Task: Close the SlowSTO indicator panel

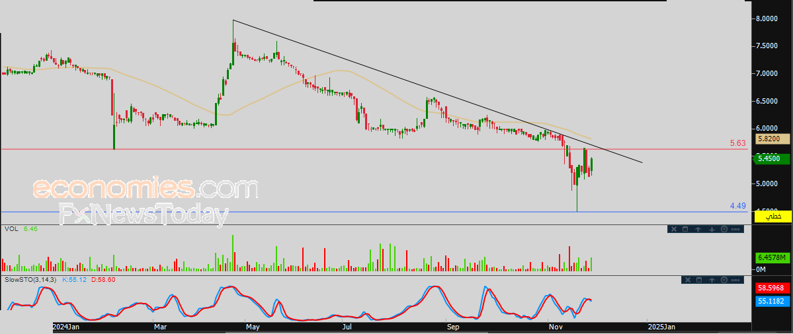Action: (688, 280)
